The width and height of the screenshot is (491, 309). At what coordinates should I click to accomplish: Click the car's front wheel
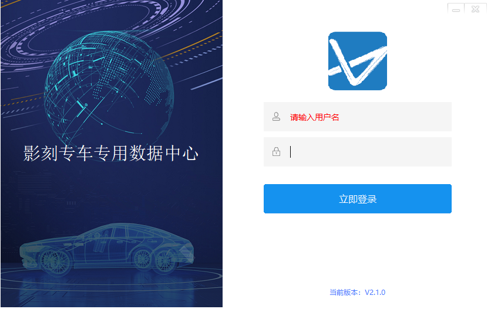[x=55, y=262]
